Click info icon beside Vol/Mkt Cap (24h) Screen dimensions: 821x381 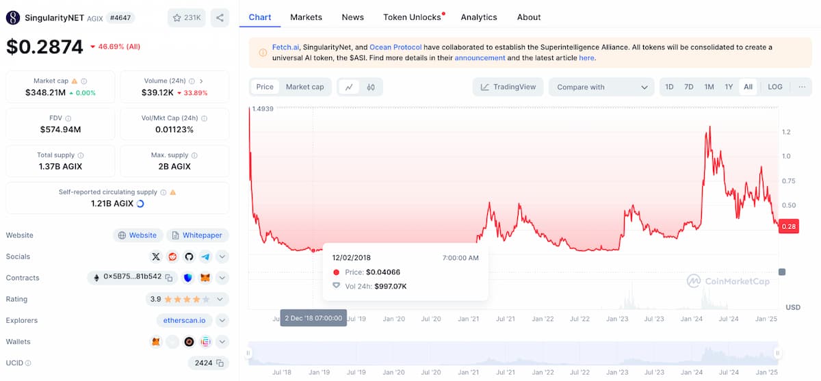(205, 118)
